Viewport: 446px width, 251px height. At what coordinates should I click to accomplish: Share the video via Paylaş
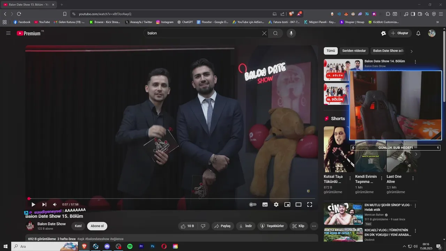coord(222,226)
